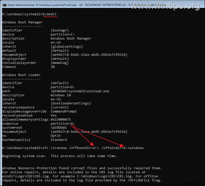Click the cmd.exe icon in title bar
205x186 pixels.
(x=4, y=5)
